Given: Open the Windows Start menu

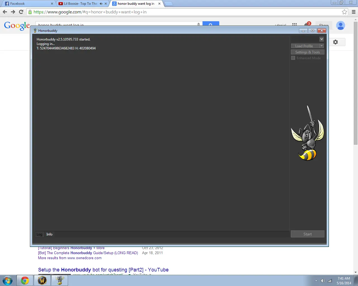Looking at the screenshot, I should coord(8,280).
